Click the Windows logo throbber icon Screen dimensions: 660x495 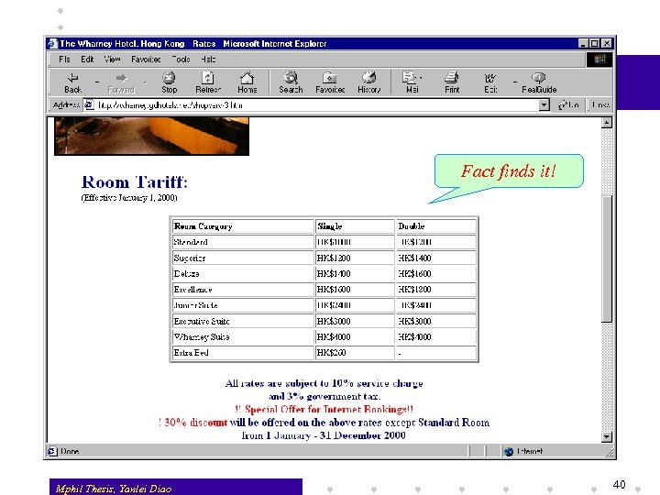click(599, 60)
